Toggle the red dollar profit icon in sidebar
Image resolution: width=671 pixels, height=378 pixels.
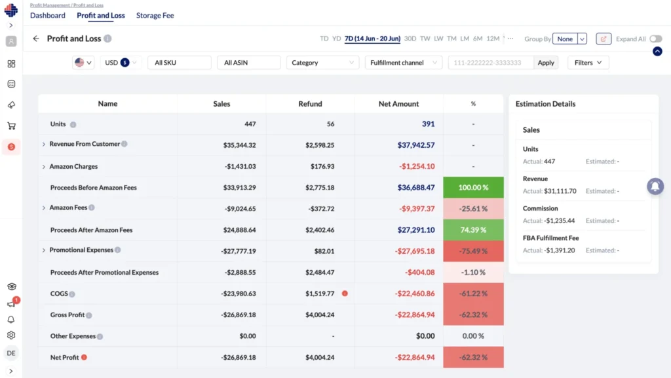pyautogui.click(x=10, y=146)
